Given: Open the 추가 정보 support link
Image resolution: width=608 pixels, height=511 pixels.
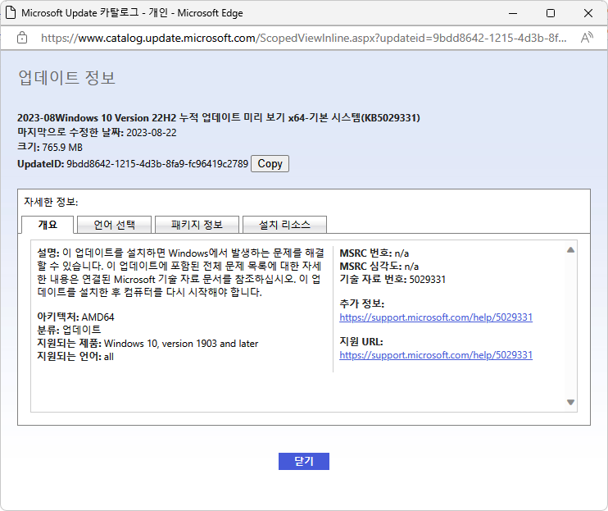Looking at the screenshot, I should pos(436,317).
